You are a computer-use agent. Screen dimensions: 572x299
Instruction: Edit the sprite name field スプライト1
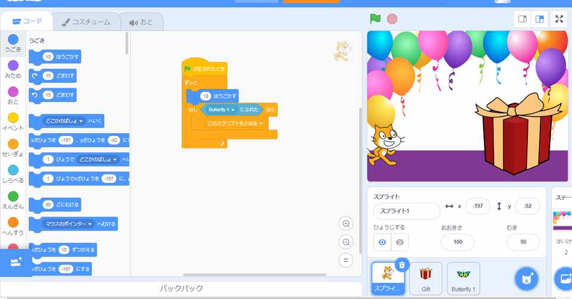[407, 211]
